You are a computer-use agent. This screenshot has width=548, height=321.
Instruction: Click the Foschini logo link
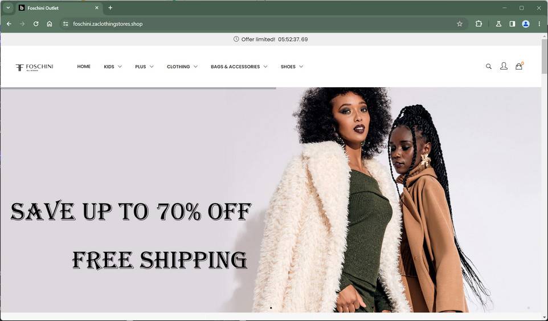coord(34,67)
